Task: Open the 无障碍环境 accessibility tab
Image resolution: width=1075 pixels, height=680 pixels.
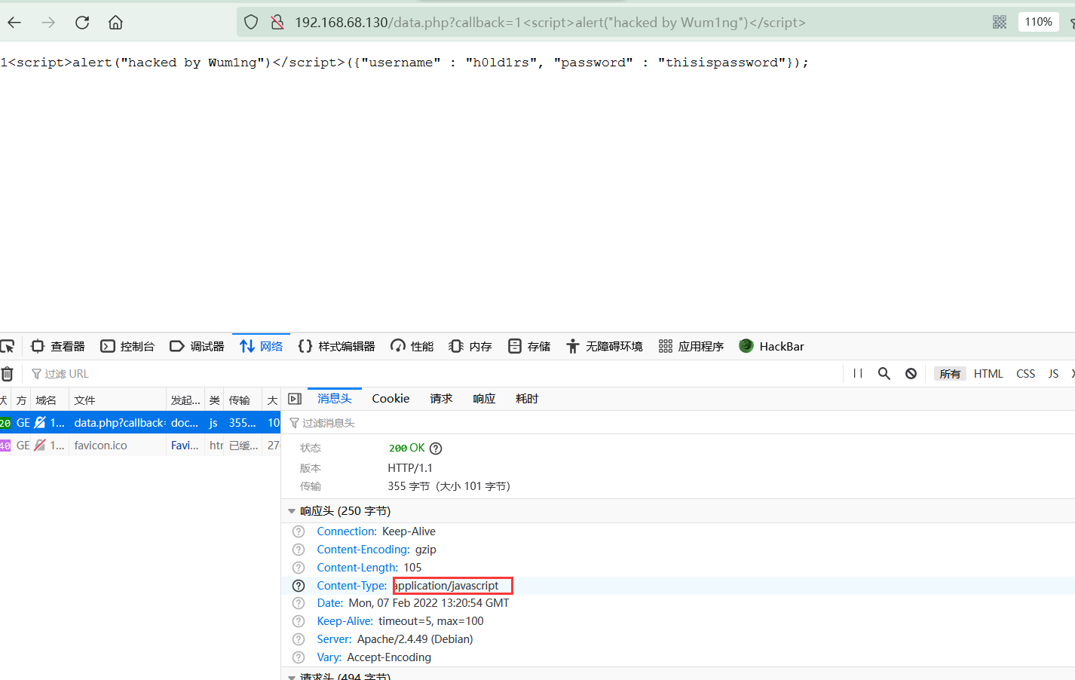Action: pyautogui.click(x=605, y=347)
